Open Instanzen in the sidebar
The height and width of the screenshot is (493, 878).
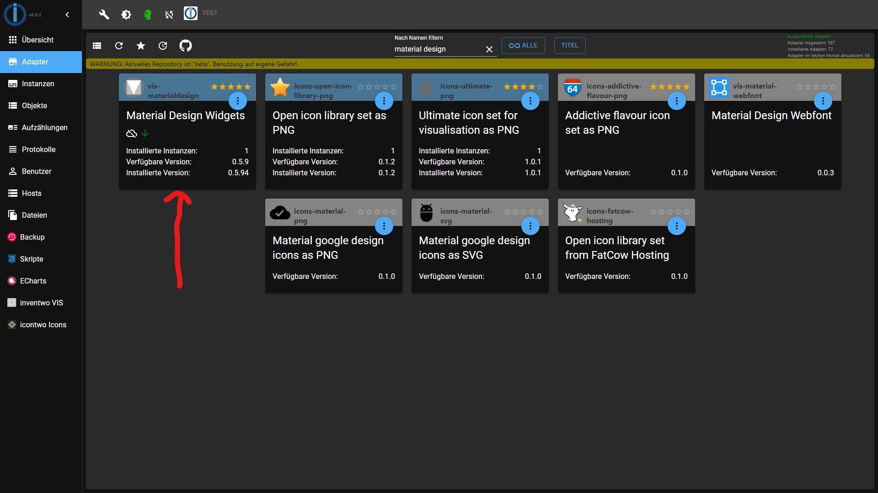41,84
